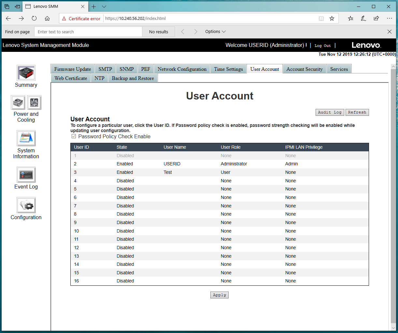Add page to favorites with star icon
Screen dimensions: 398x333
pos(332,19)
